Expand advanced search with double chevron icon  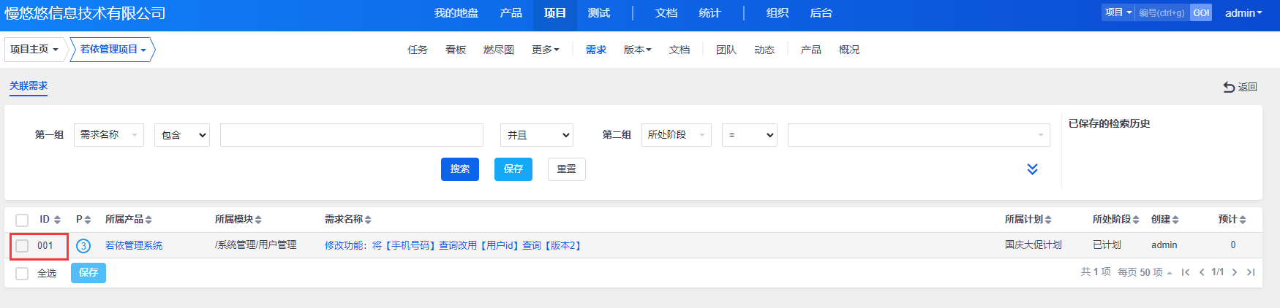click(x=1032, y=169)
